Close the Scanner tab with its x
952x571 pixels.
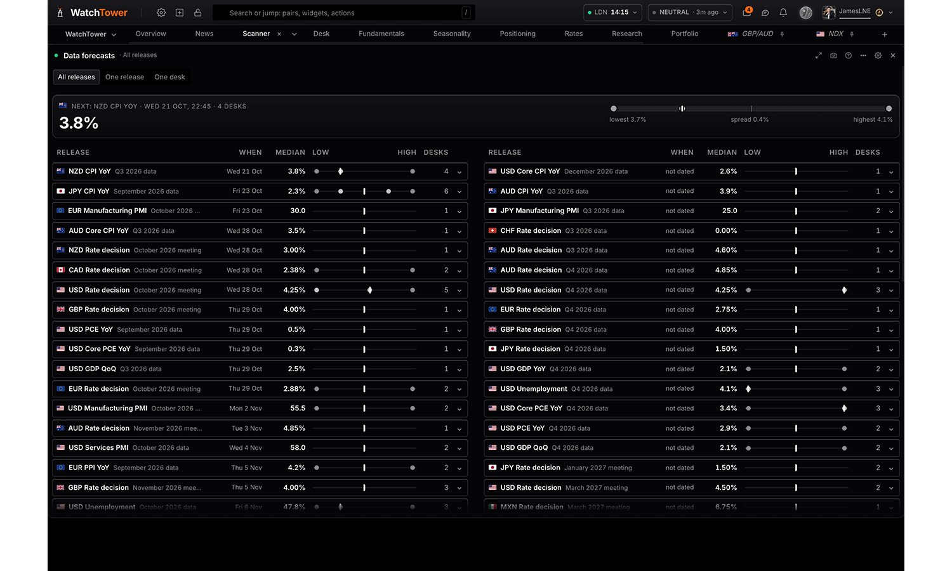coord(279,34)
